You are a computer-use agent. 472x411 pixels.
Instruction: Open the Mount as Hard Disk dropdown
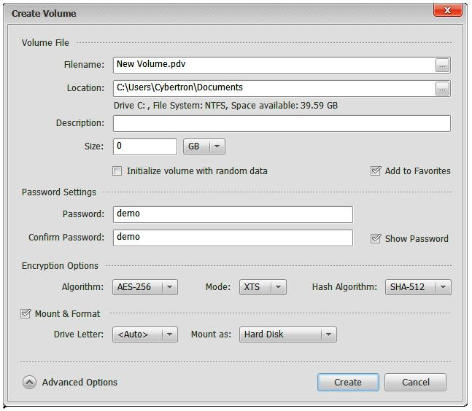(x=288, y=334)
